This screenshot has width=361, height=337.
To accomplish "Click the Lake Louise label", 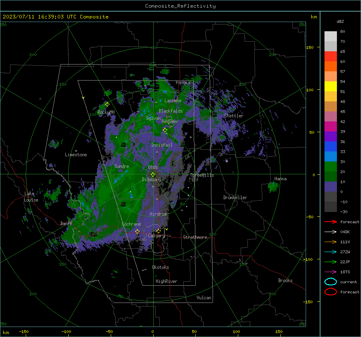I will coord(31,197).
